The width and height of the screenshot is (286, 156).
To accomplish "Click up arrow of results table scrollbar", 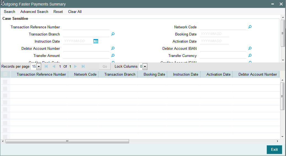I will 282,80.
